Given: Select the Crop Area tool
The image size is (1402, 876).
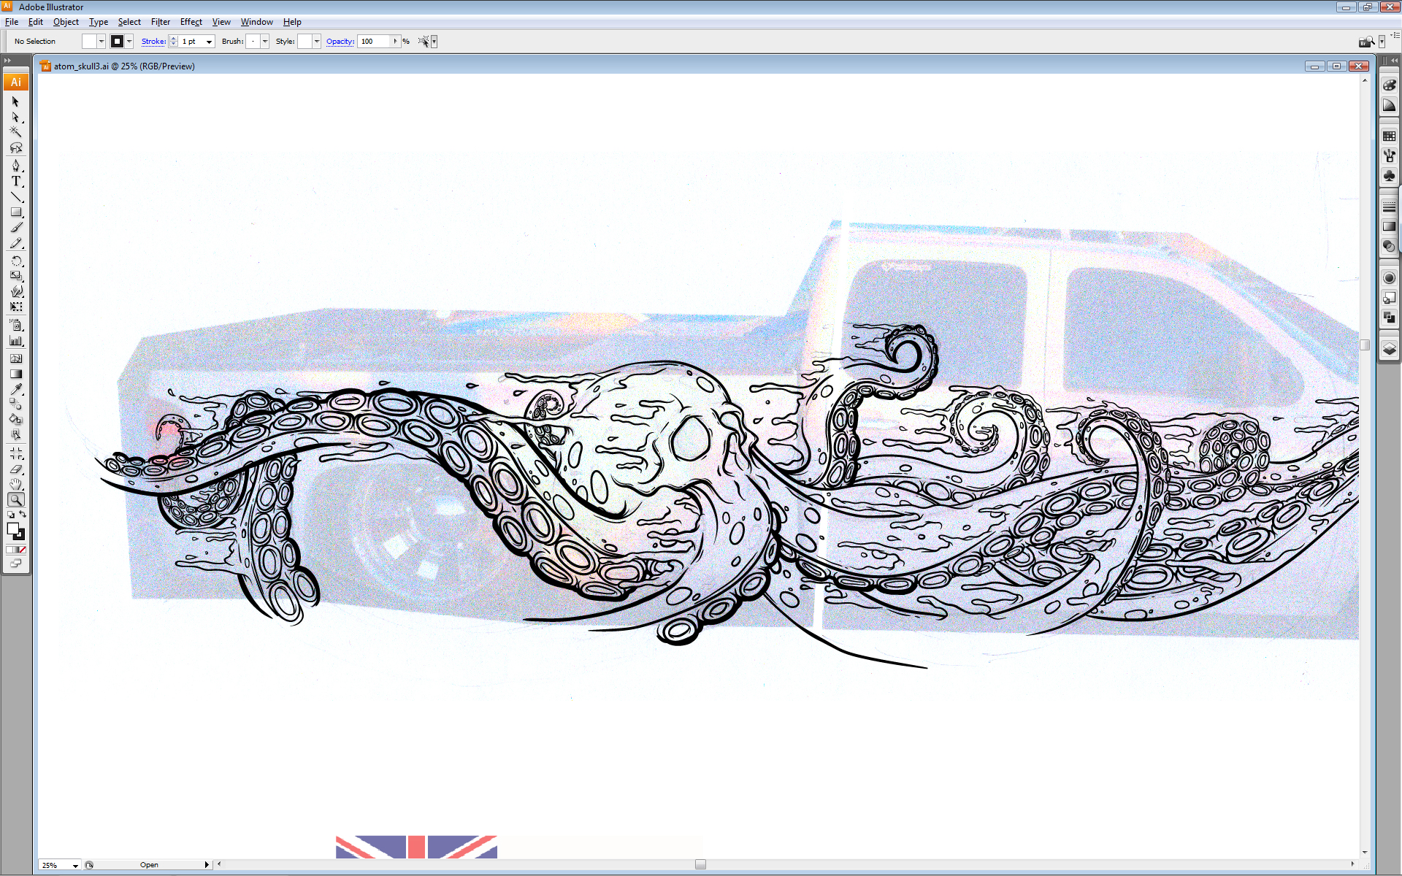Looking at the screenshot, I should 15,453.
